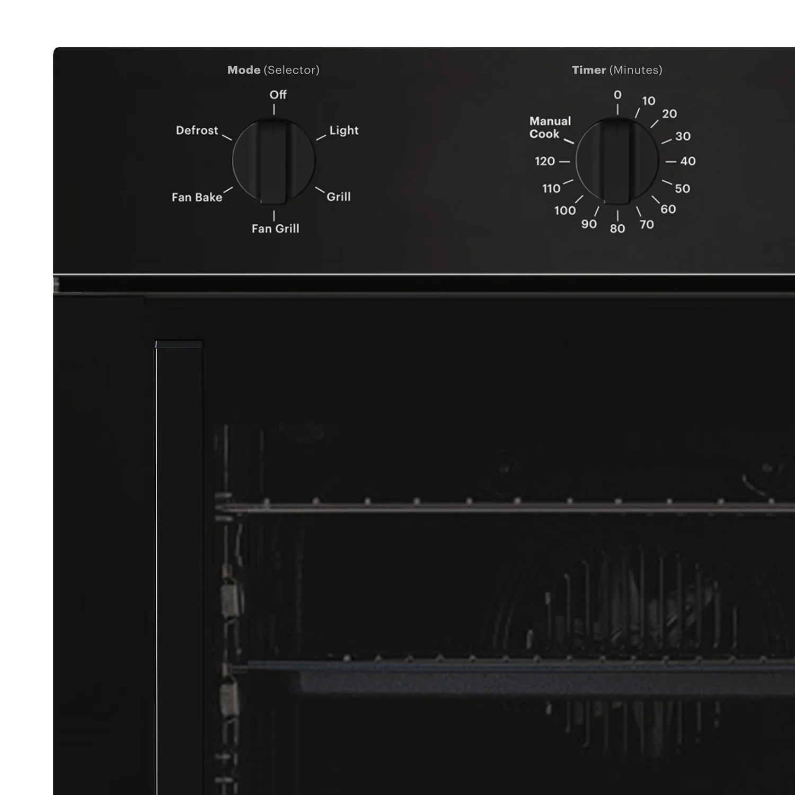The height and width of the screenshot is (795, 795).
Task: Select the Light mode label
Action: 344,130
